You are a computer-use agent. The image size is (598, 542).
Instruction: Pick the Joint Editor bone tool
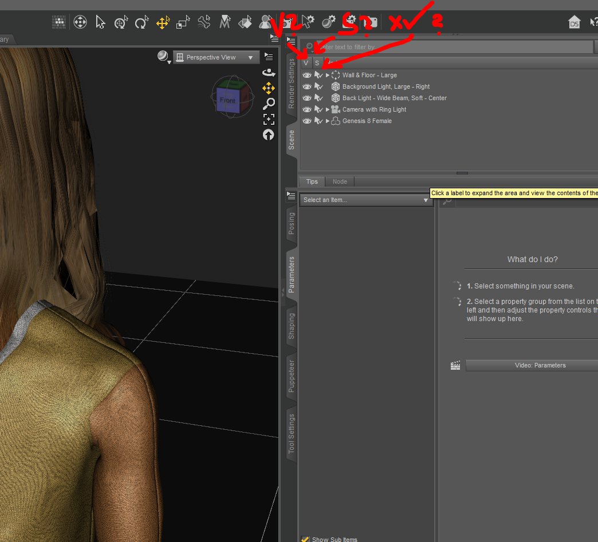[204, 22]
